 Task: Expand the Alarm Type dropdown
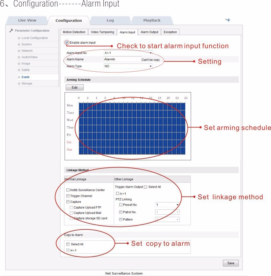128,66
